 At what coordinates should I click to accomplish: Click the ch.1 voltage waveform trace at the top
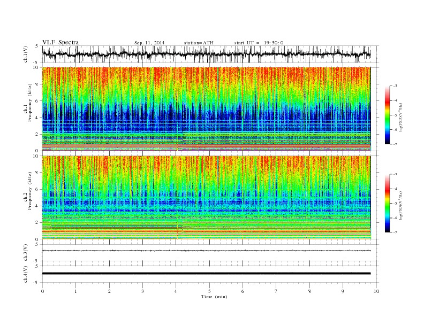pyautogui.click(x=206, y=54)
